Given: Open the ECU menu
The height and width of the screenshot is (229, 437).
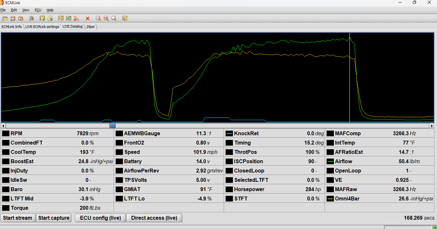Looking at the screenshot, I should [x=38, y=10].
